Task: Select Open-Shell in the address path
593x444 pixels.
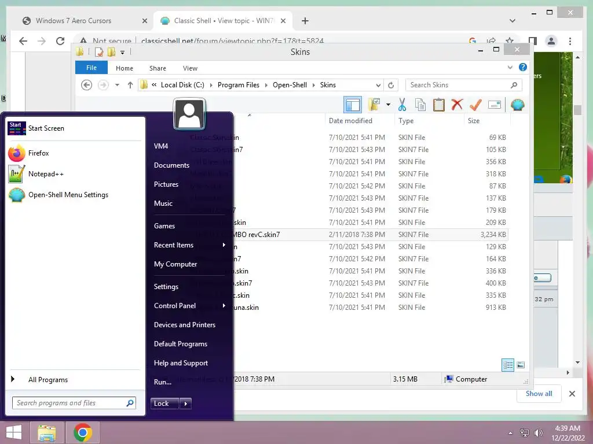Action: click(x=290, y=85)
